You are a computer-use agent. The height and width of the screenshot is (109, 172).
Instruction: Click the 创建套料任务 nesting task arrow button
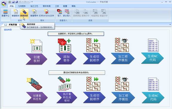[37, 97]
